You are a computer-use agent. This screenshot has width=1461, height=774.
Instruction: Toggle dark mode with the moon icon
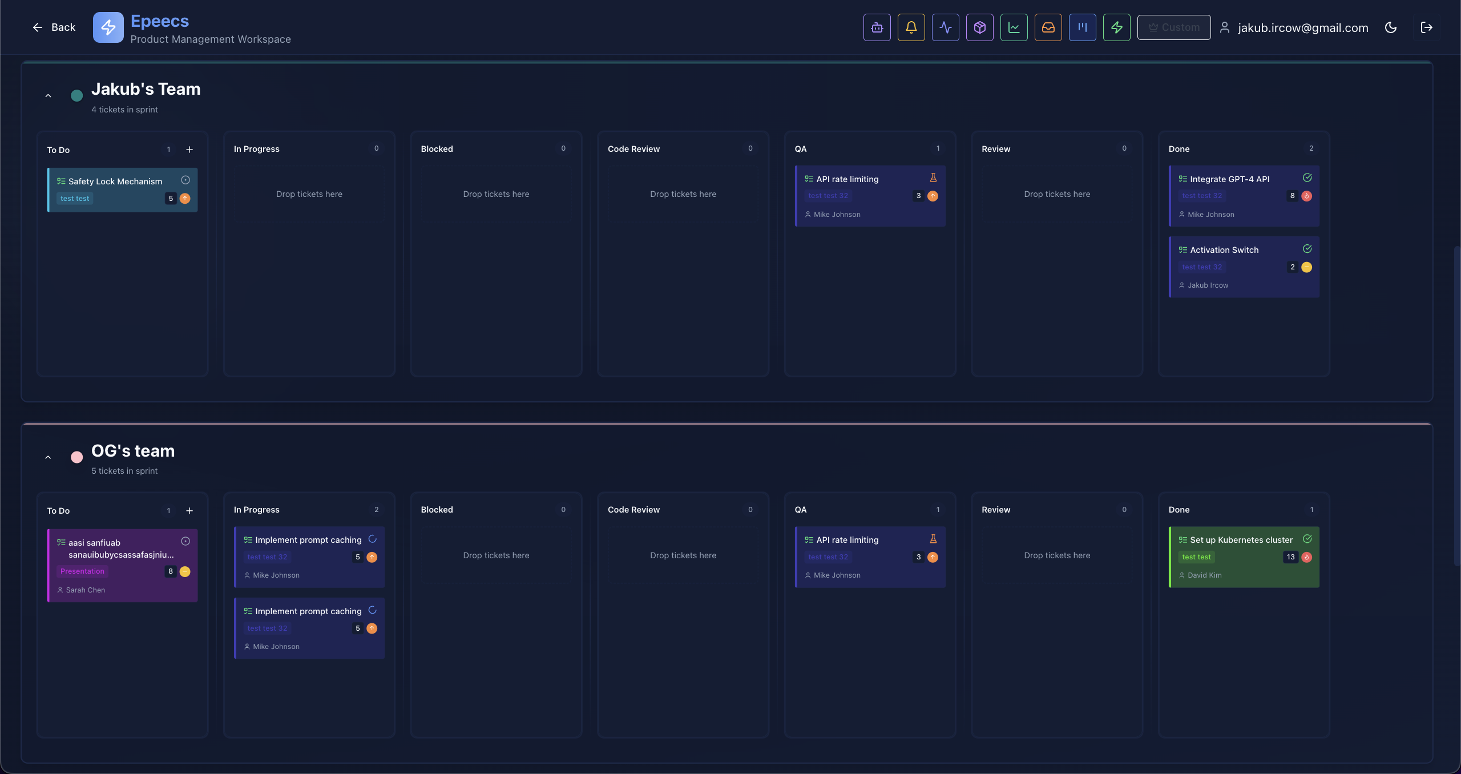tap(1391, 27)
